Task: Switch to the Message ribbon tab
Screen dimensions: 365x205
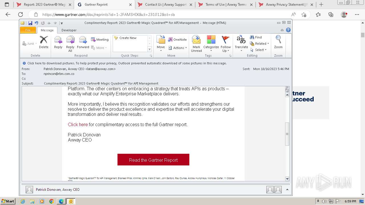Action: click(x=47, y=30)
